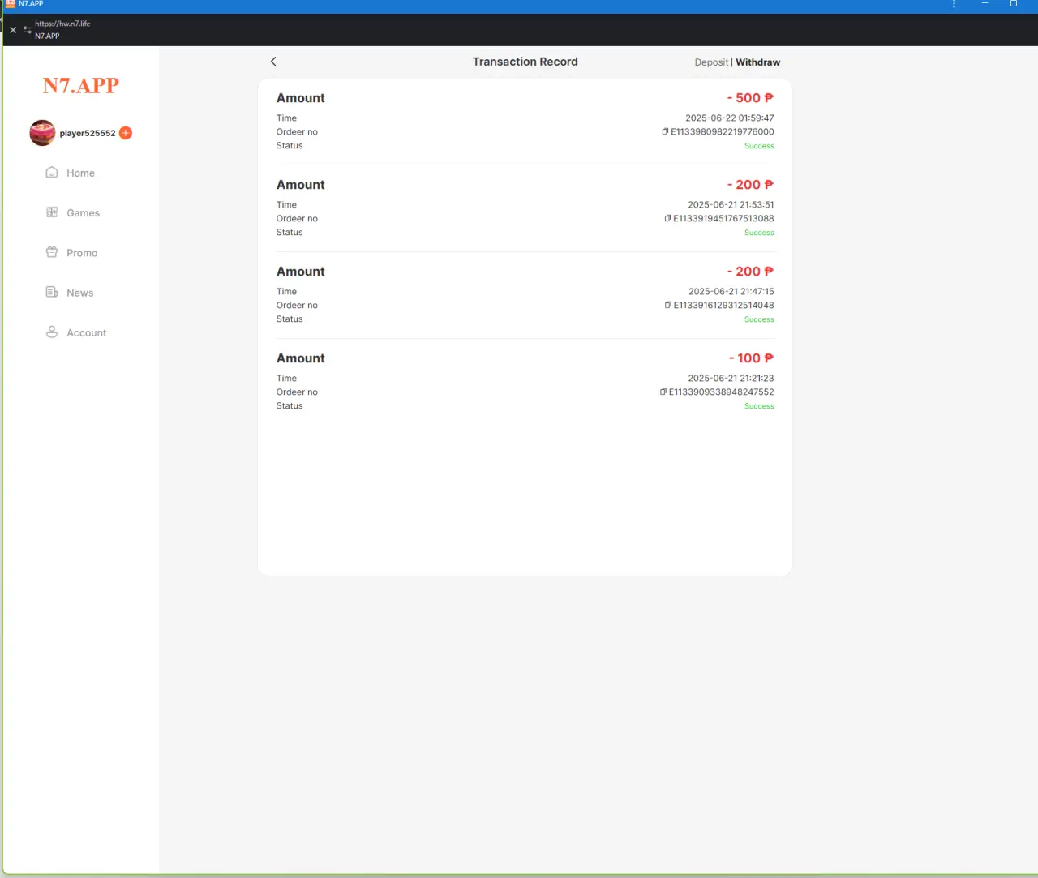Image resolution: width=1038 pixels, height=878 pixels.
Task: Click the time 2025-06-21 21:53:51
Action: point(731,205)
